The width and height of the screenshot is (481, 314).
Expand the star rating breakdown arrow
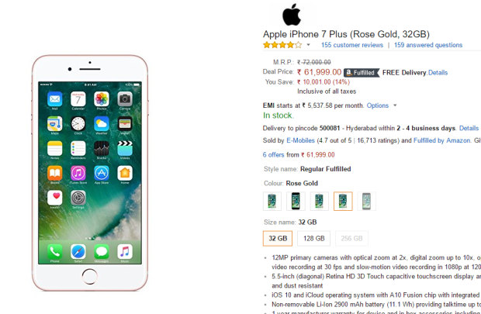click(308, 45)
